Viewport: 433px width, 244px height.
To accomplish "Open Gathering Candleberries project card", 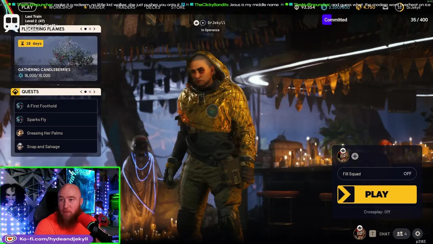I will (x=56, y=58).
